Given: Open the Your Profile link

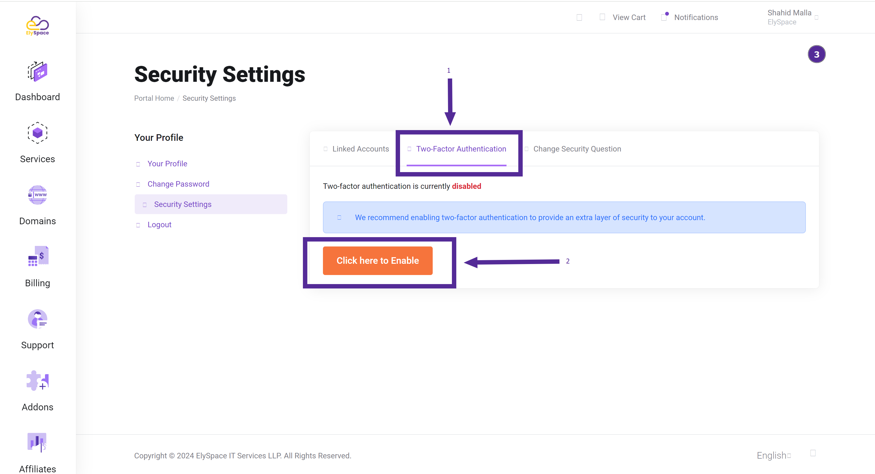Looking at the screenshot, I should pos(167,163).
